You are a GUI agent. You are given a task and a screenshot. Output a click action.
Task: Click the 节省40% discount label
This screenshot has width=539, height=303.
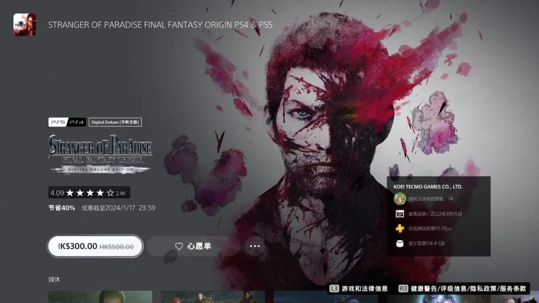tap(61, 208)
